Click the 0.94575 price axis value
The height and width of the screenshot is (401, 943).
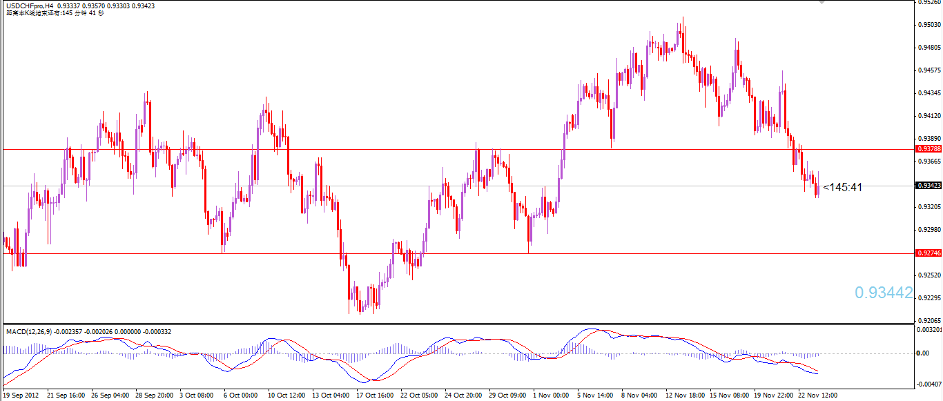[929, 70]
